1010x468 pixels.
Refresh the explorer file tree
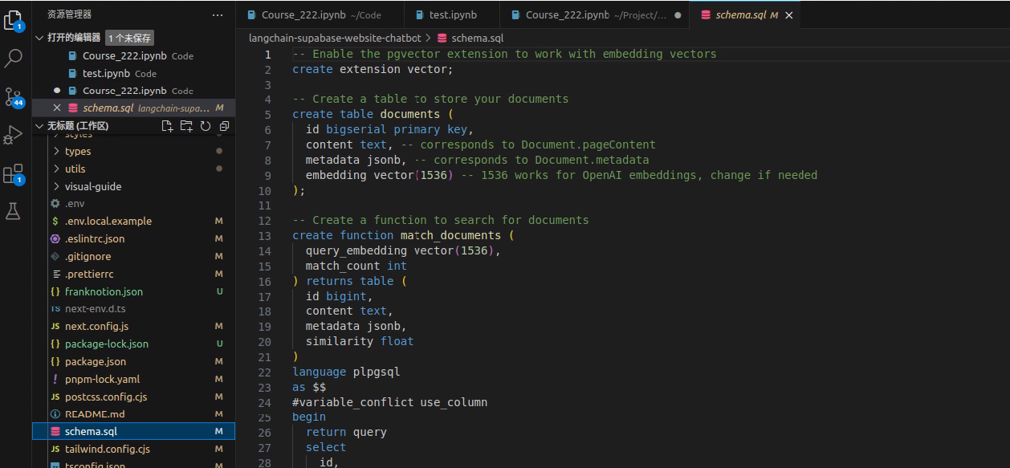coord(206,126)
